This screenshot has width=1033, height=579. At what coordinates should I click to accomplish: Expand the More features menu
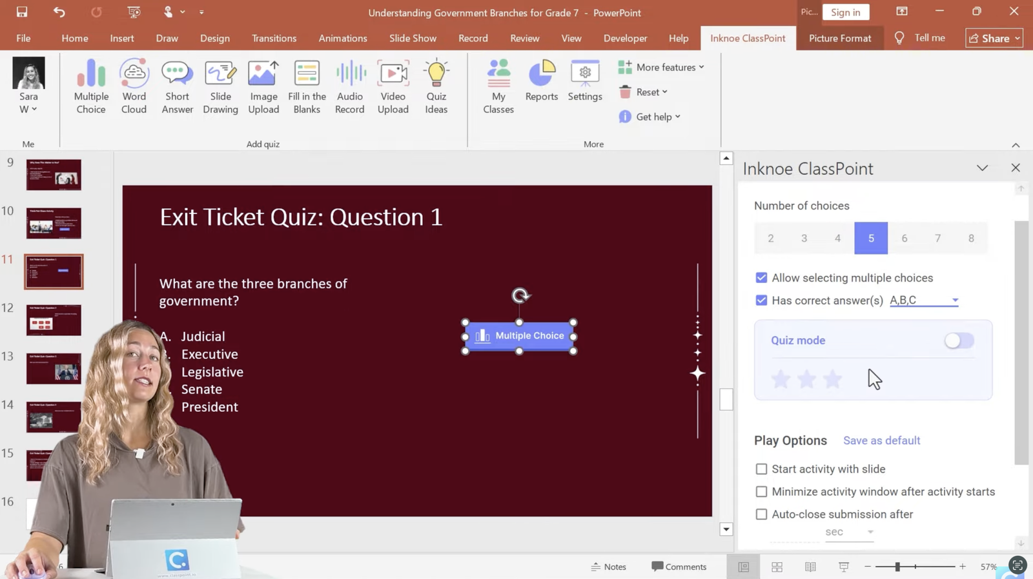pos(660,67)
